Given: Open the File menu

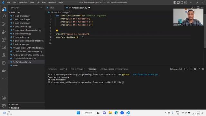Looking at the screenshot, I should tap(8, 3).
